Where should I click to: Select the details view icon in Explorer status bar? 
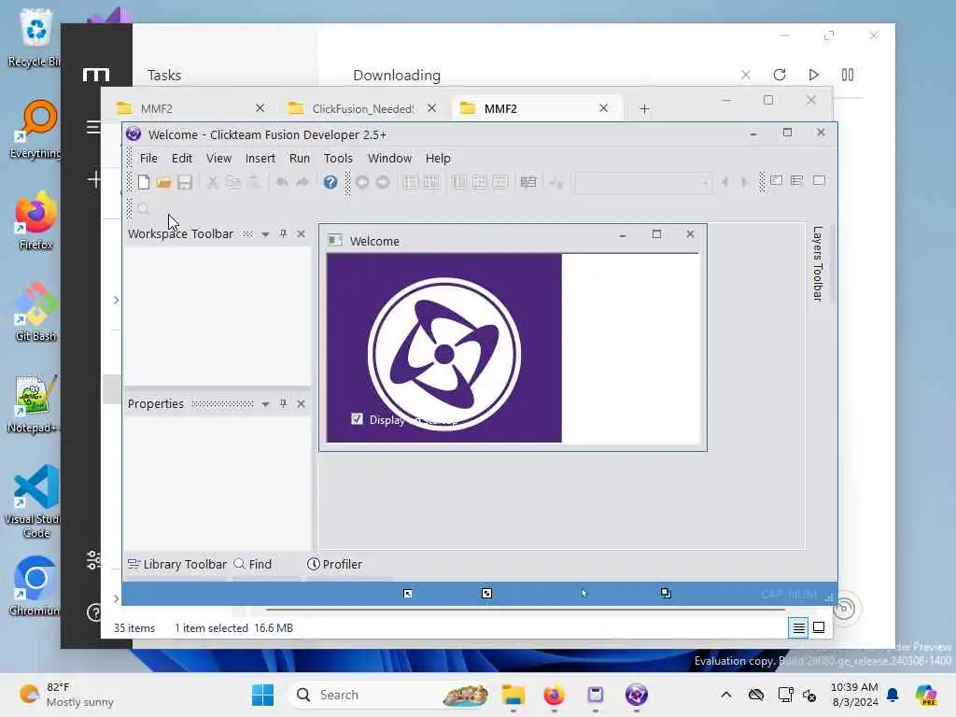coord(799,627)
